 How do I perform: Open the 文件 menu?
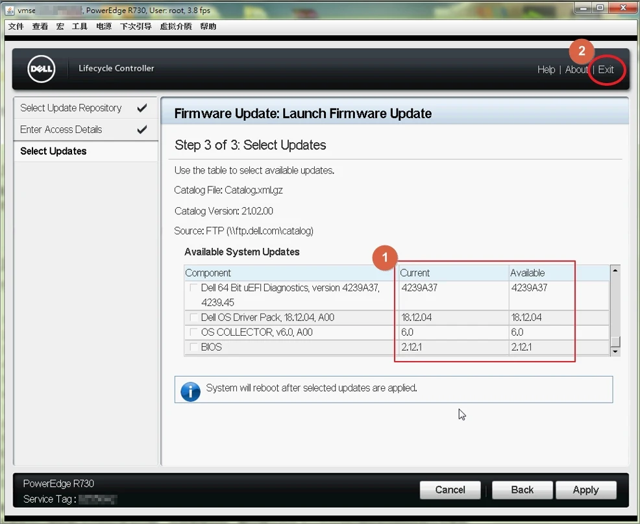(16, 27)
